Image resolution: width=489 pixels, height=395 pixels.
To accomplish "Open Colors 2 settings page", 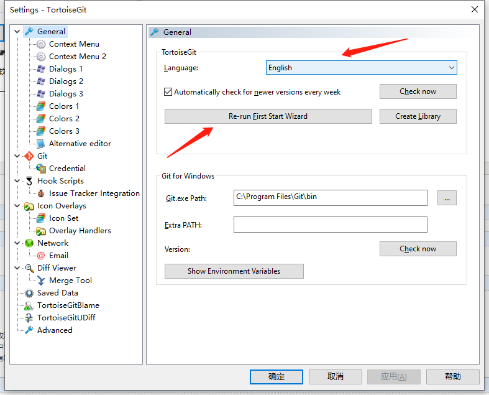I will 64,119.
